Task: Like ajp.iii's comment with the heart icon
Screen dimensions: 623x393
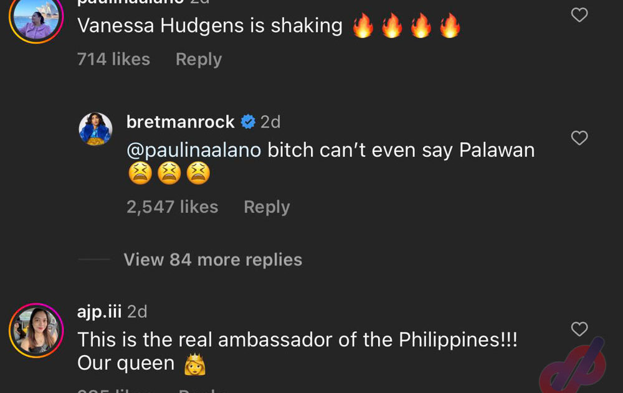Action: point(579,329)
